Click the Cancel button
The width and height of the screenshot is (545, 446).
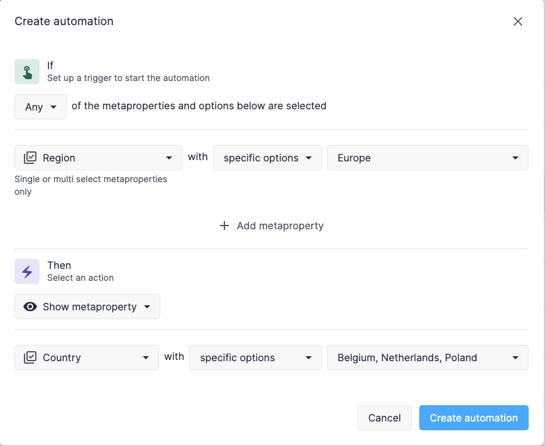coord(385,418)
